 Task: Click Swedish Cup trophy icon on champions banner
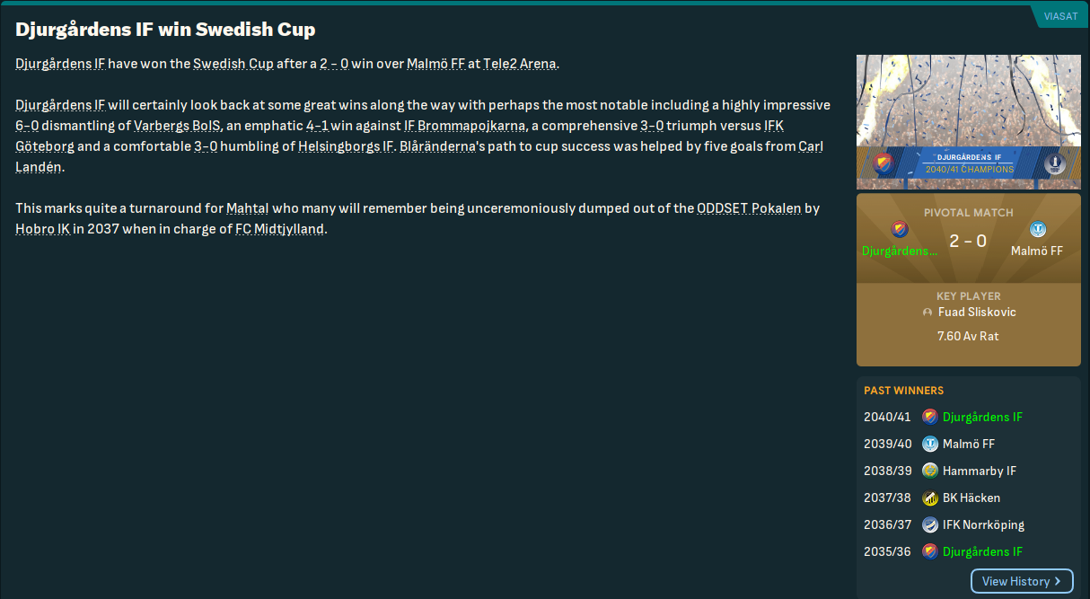pyautogui.click(x=1053, y=164)
